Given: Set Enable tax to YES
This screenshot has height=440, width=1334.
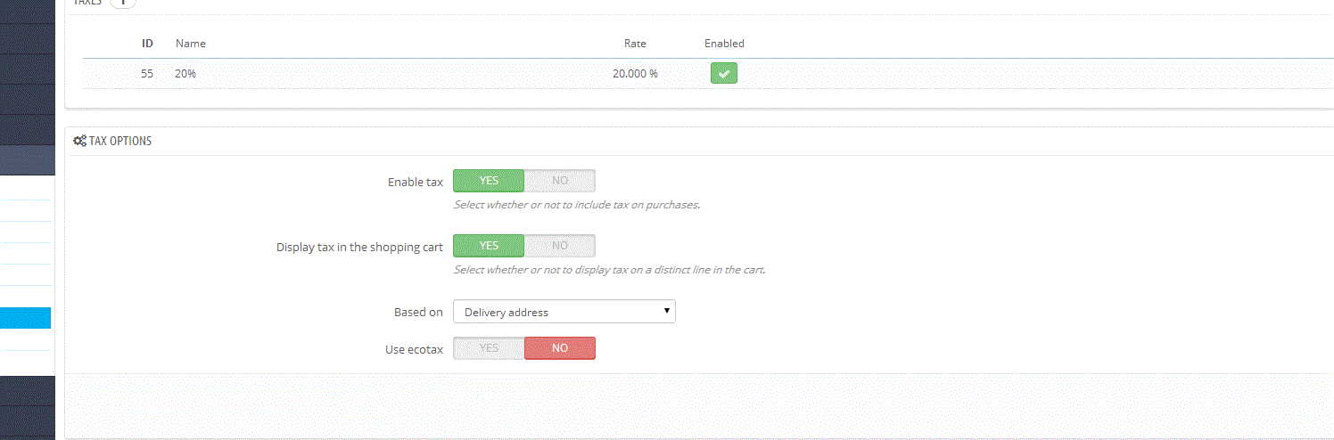Looking at the screenshot, I should [x=489, y=181].
